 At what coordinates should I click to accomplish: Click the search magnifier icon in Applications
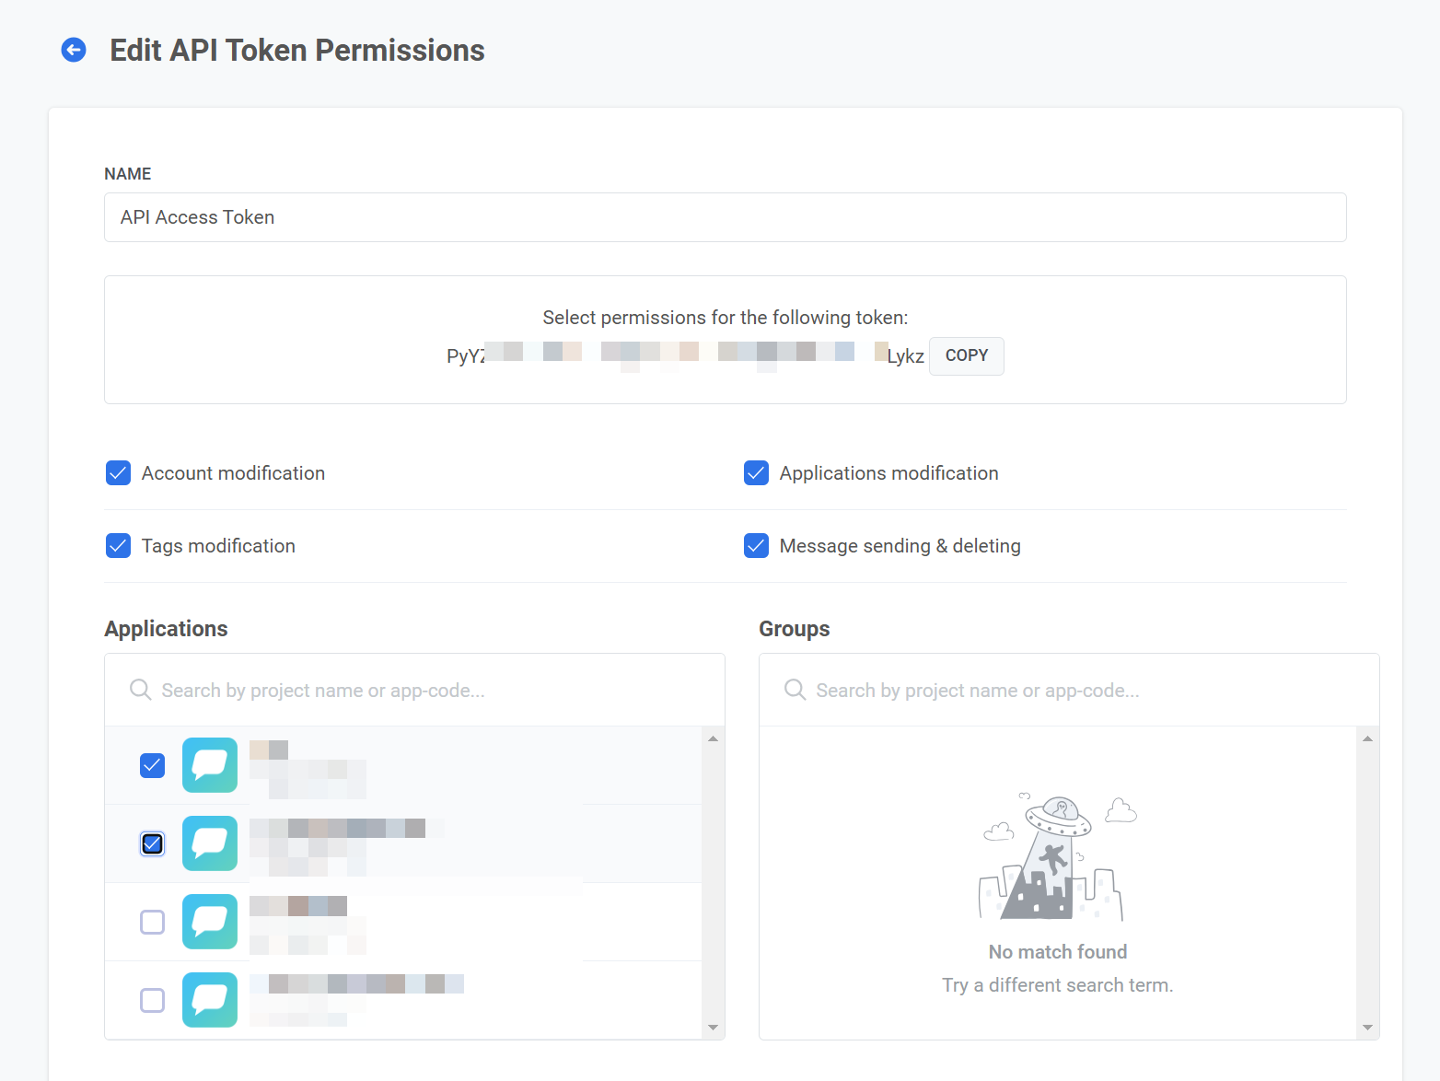140,690
